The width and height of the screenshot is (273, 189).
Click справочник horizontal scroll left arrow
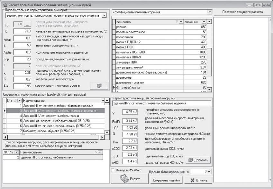(5, 137)
